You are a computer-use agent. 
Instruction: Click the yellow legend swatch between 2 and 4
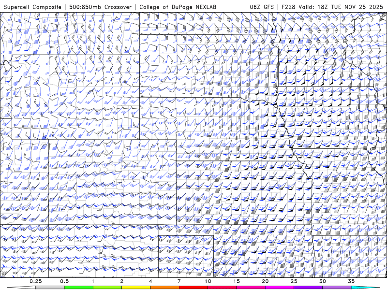click(x=136, y=288)
